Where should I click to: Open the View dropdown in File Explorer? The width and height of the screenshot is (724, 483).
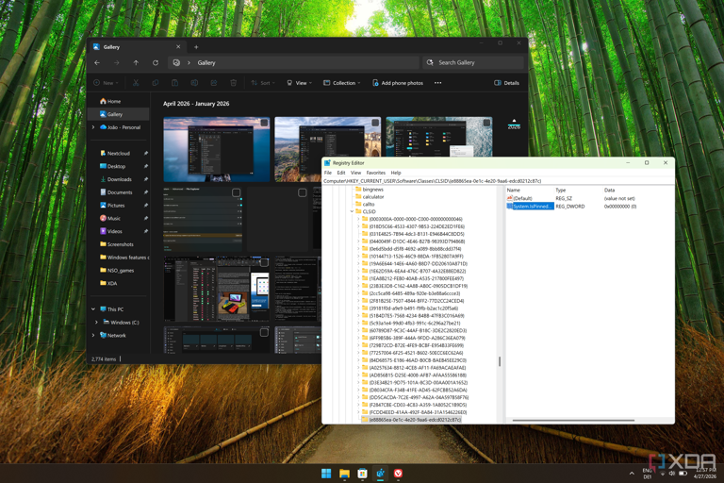299,83
